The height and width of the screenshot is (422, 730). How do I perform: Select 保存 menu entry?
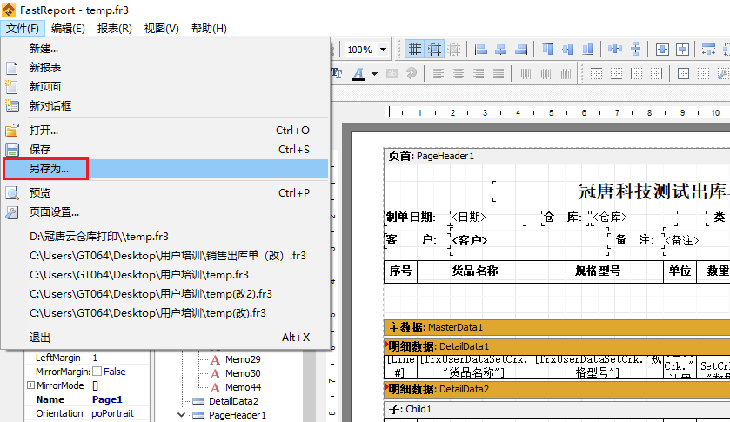(165, 149)
